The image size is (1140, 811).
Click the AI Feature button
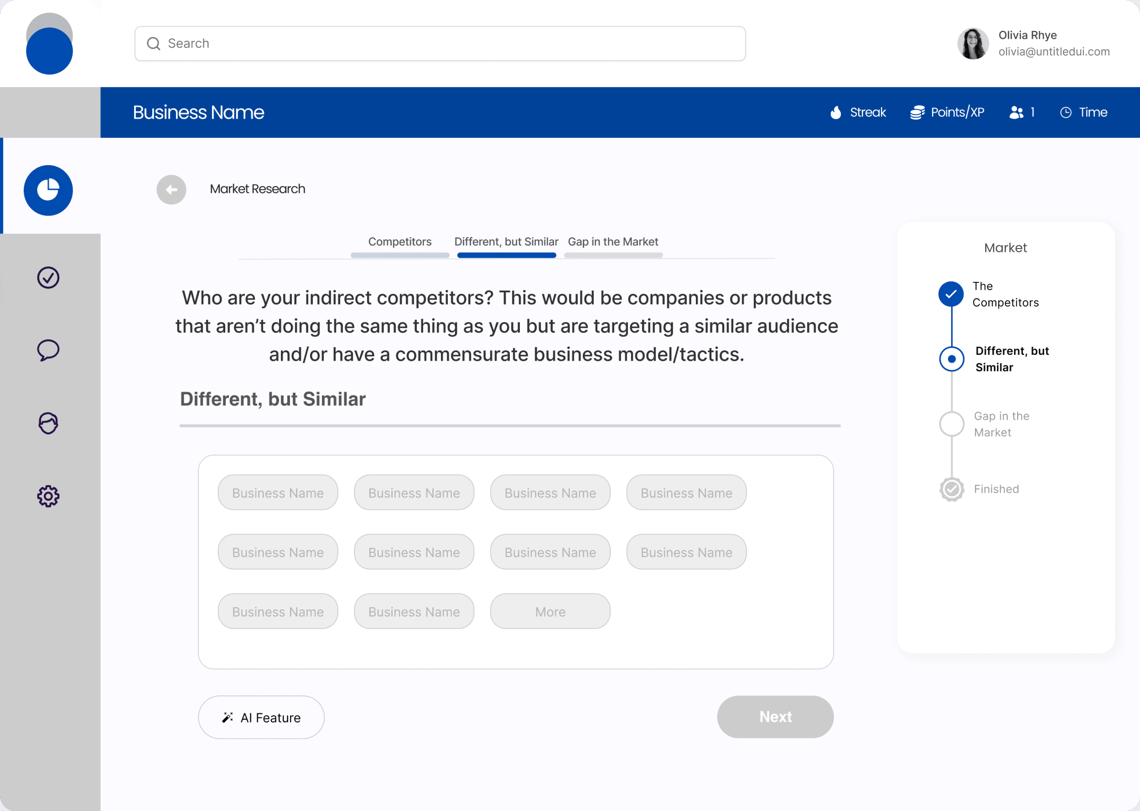coord(261,717)
